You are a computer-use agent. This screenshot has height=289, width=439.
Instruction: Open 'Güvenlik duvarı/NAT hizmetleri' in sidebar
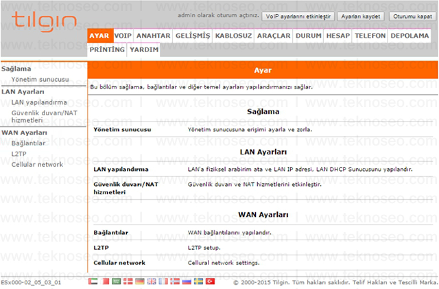[x=44, y=117]
